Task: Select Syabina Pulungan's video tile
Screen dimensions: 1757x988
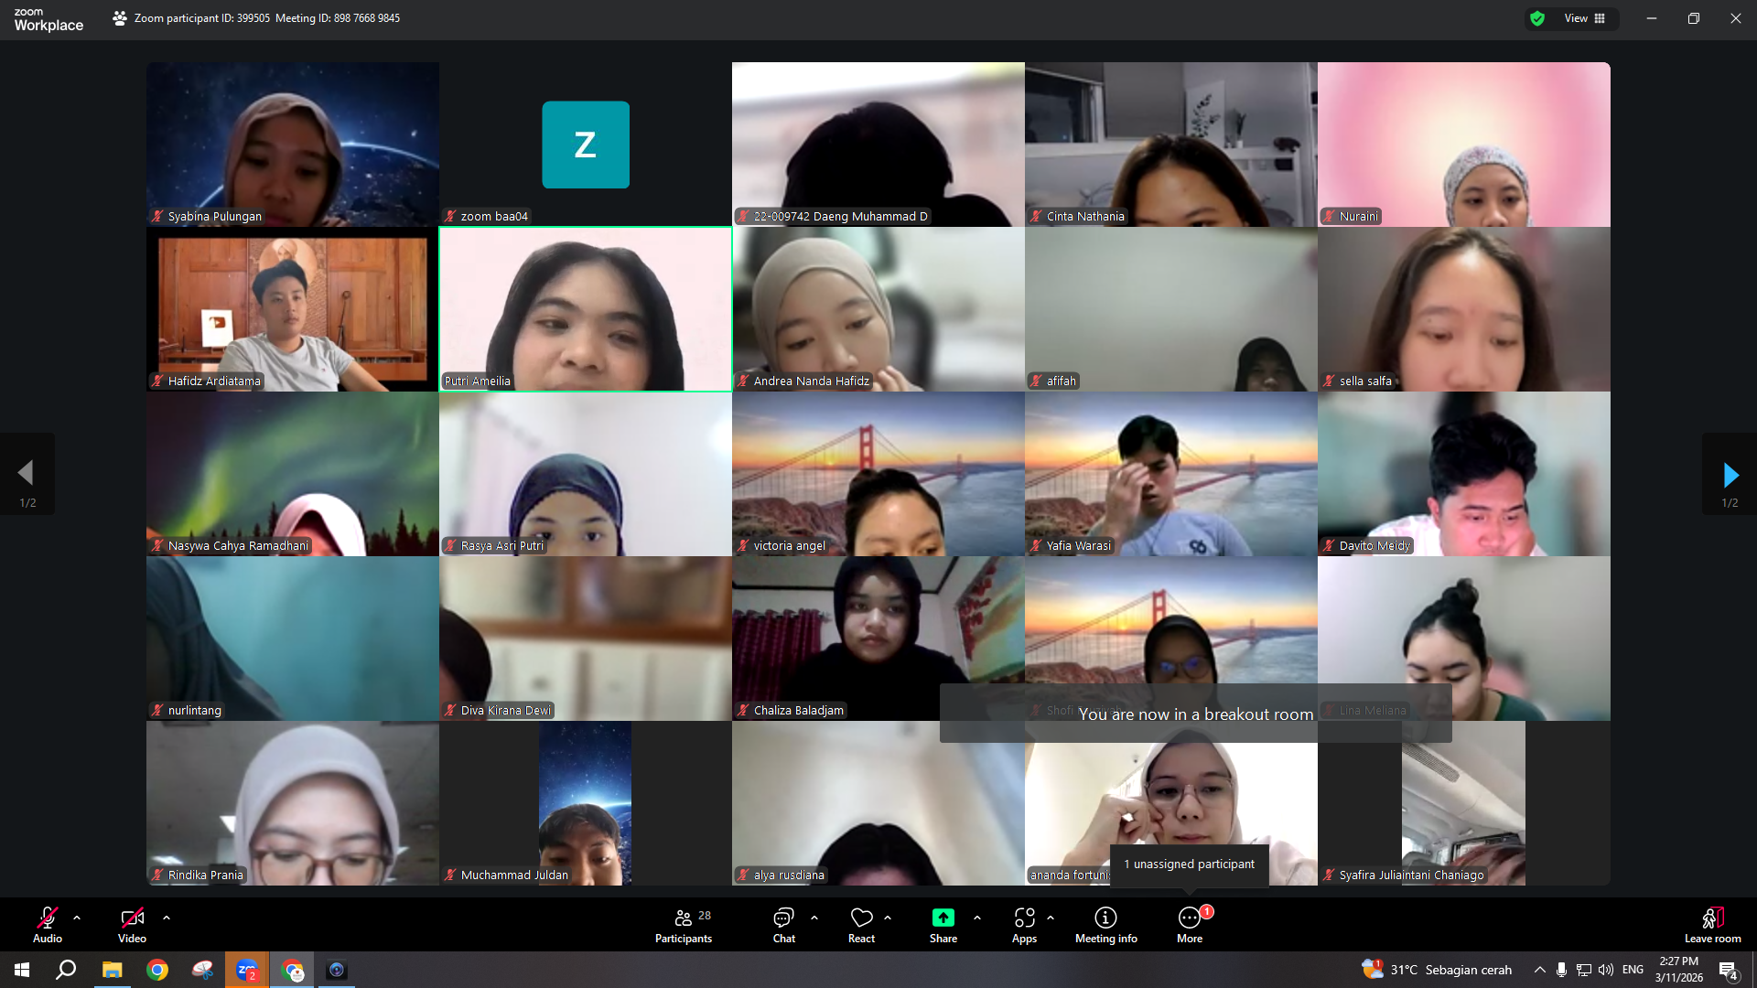Action: (293, 145)
